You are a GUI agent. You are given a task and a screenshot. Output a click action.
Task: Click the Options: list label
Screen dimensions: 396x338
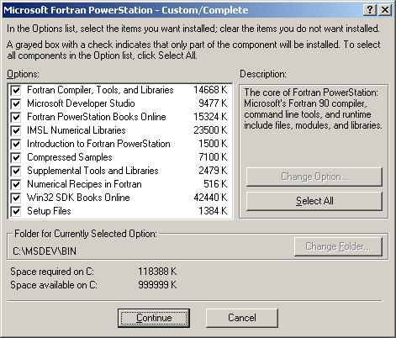(x=24, y=74)
